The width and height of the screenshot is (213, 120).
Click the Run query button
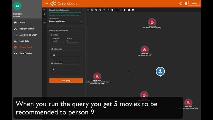point(66,81)
